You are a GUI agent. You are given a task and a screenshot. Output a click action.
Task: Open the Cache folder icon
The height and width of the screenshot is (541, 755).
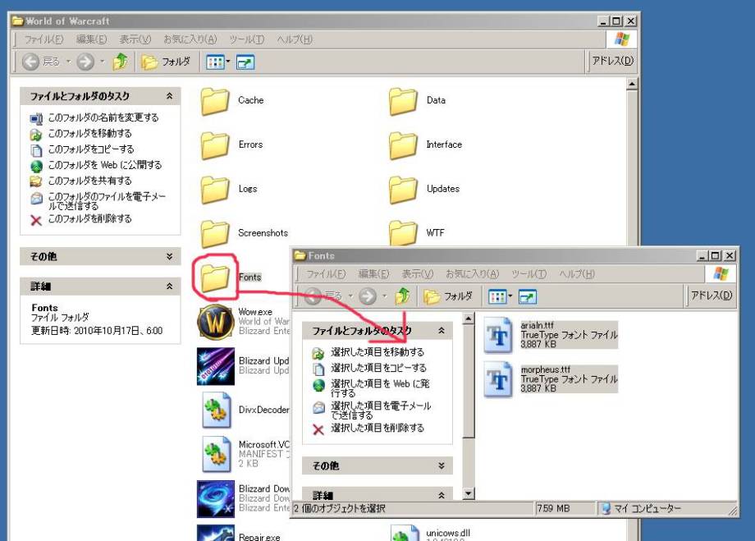(x=215, y=101)
